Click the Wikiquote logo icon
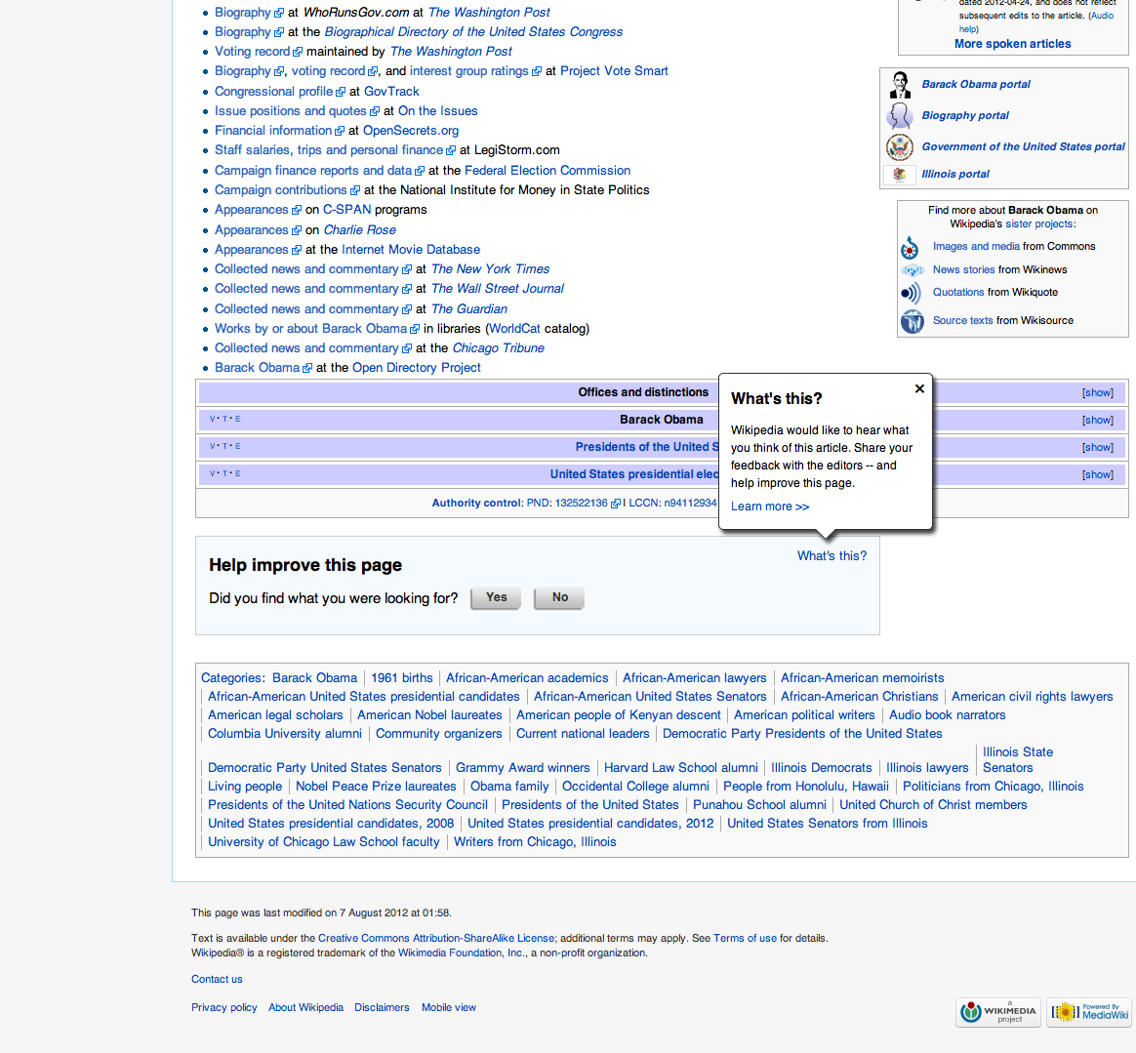Screen dimensions: 1136x1053 911,293
